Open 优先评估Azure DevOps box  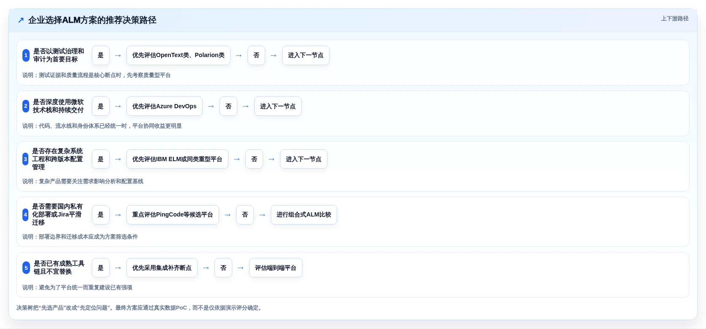tap(165, 106)
